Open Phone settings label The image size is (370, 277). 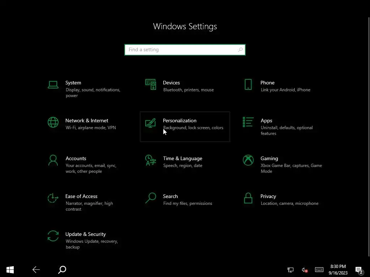click(x=267, y=83)
